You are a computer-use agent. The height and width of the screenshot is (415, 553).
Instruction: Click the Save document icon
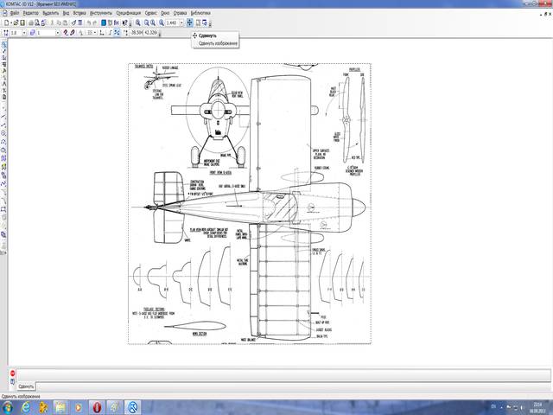coord(22,22)
